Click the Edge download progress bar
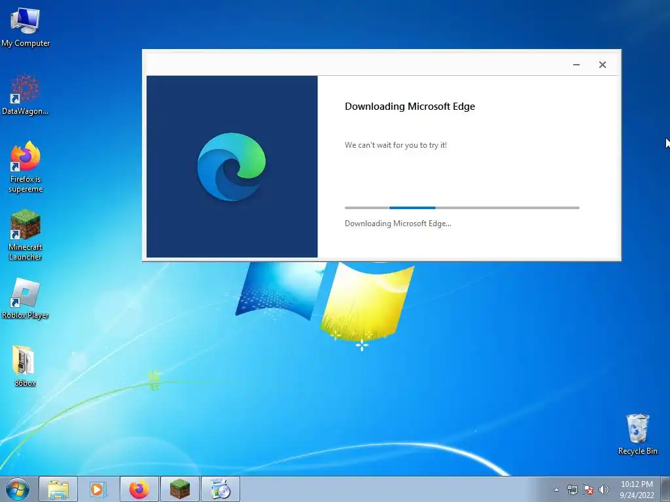This screenshot has width=670, height=502. click(x=462, y=208)
